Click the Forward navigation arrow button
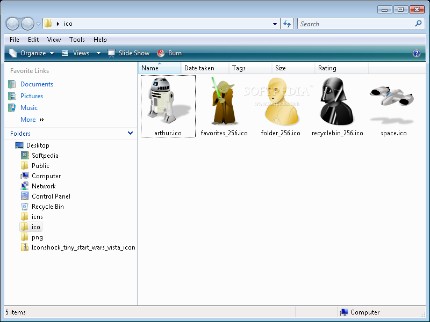The image size is (430, 322). click(x=28, y=24)
